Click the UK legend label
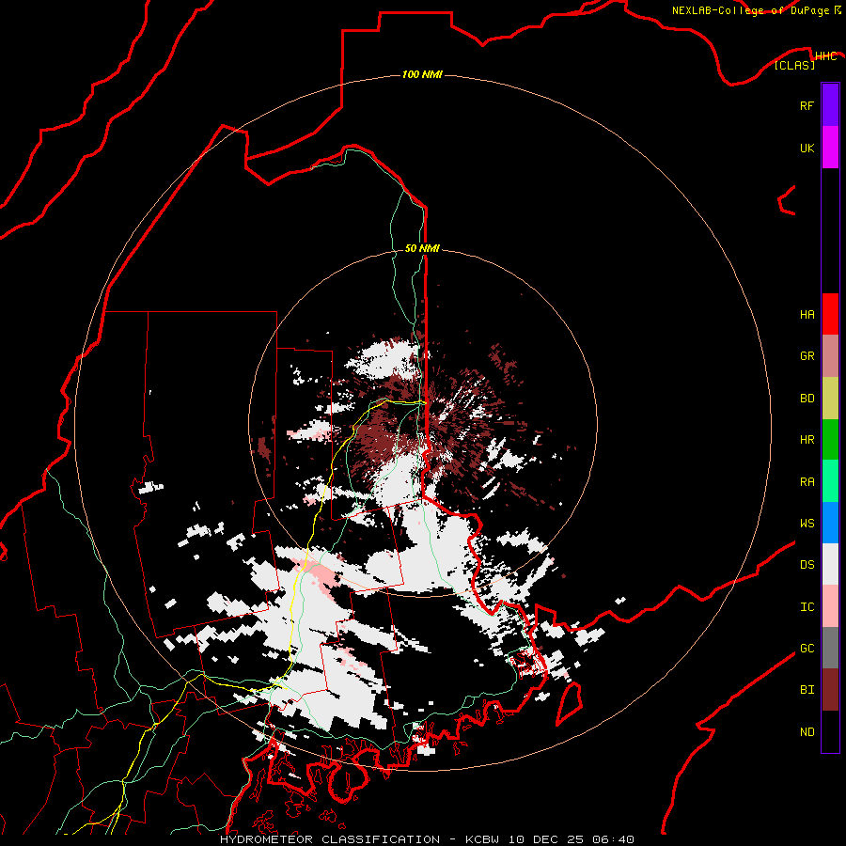This screenshot has width=846, height=846. coord(807,149)
